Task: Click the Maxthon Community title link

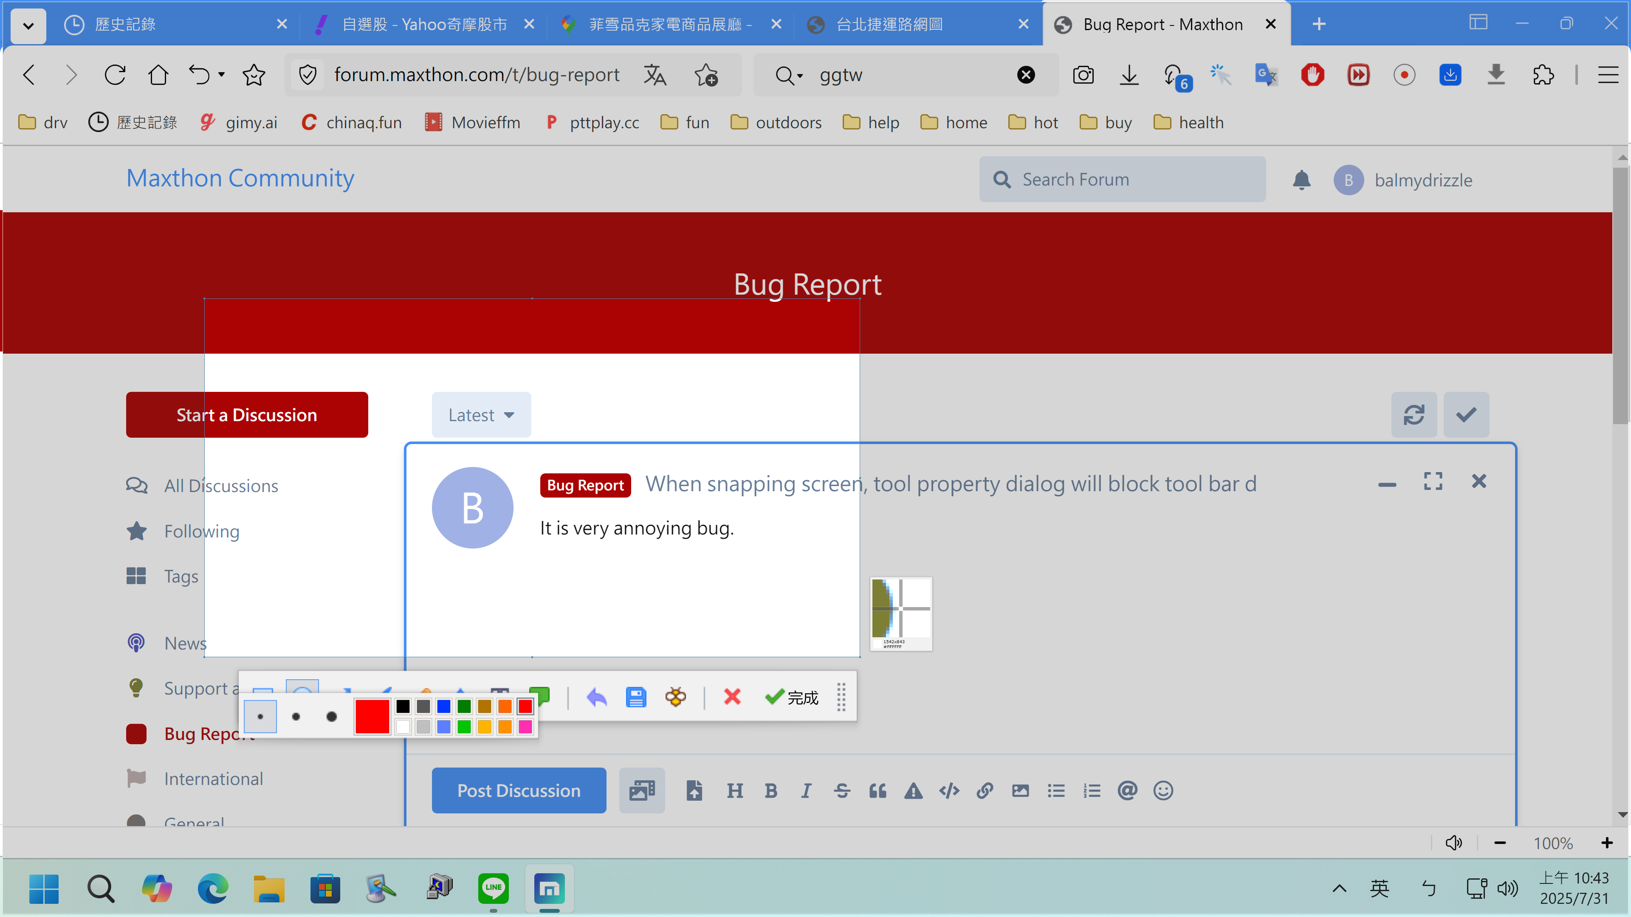Action: tap(240, 178)
